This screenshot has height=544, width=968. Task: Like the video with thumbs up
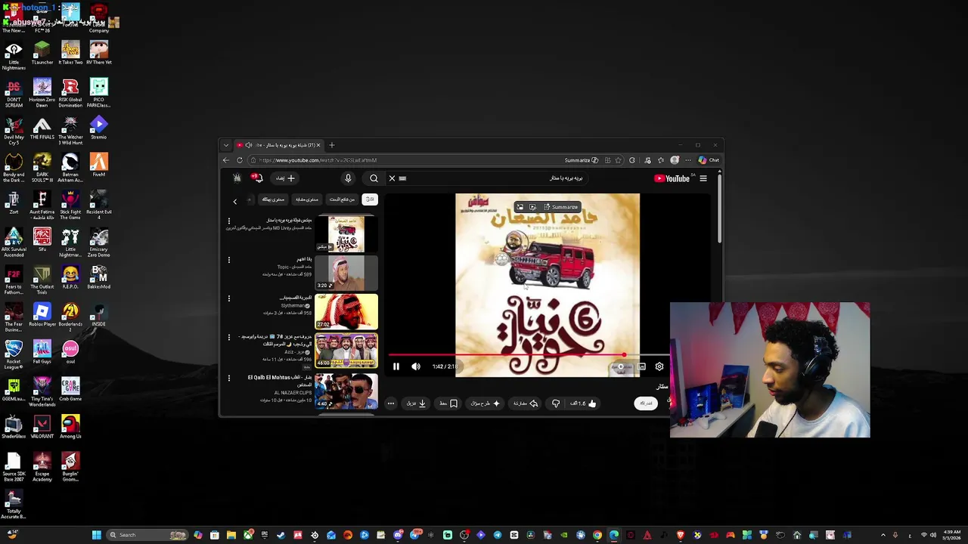pos(584,403)
